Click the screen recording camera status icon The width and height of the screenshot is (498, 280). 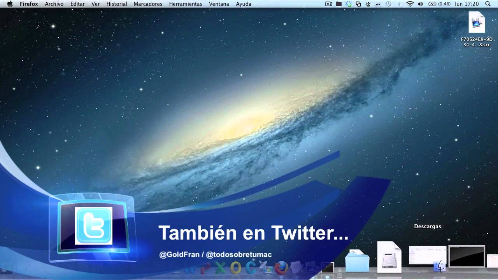pyautogui.click(x=329, y=4)
